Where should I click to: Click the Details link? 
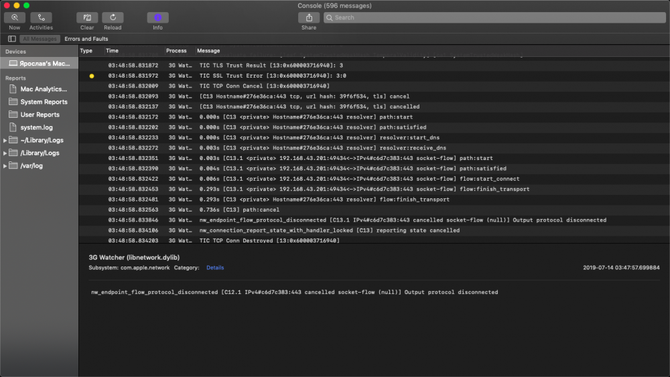point(215,268)
